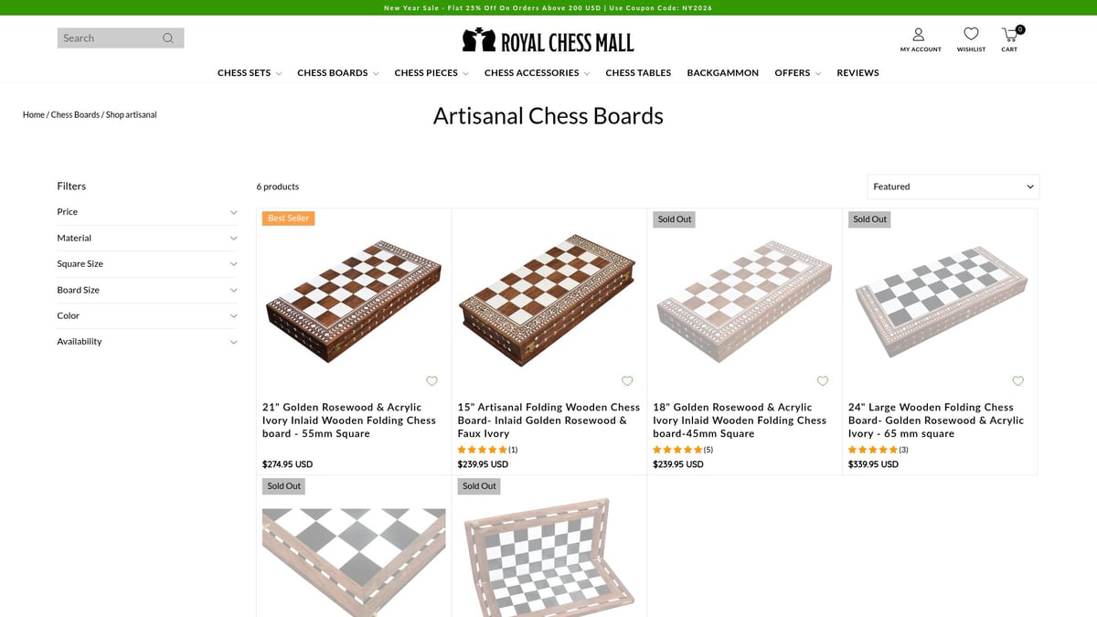Expand the Availability filter
The image size is (1097, 617).
click(x=147, y=341)
